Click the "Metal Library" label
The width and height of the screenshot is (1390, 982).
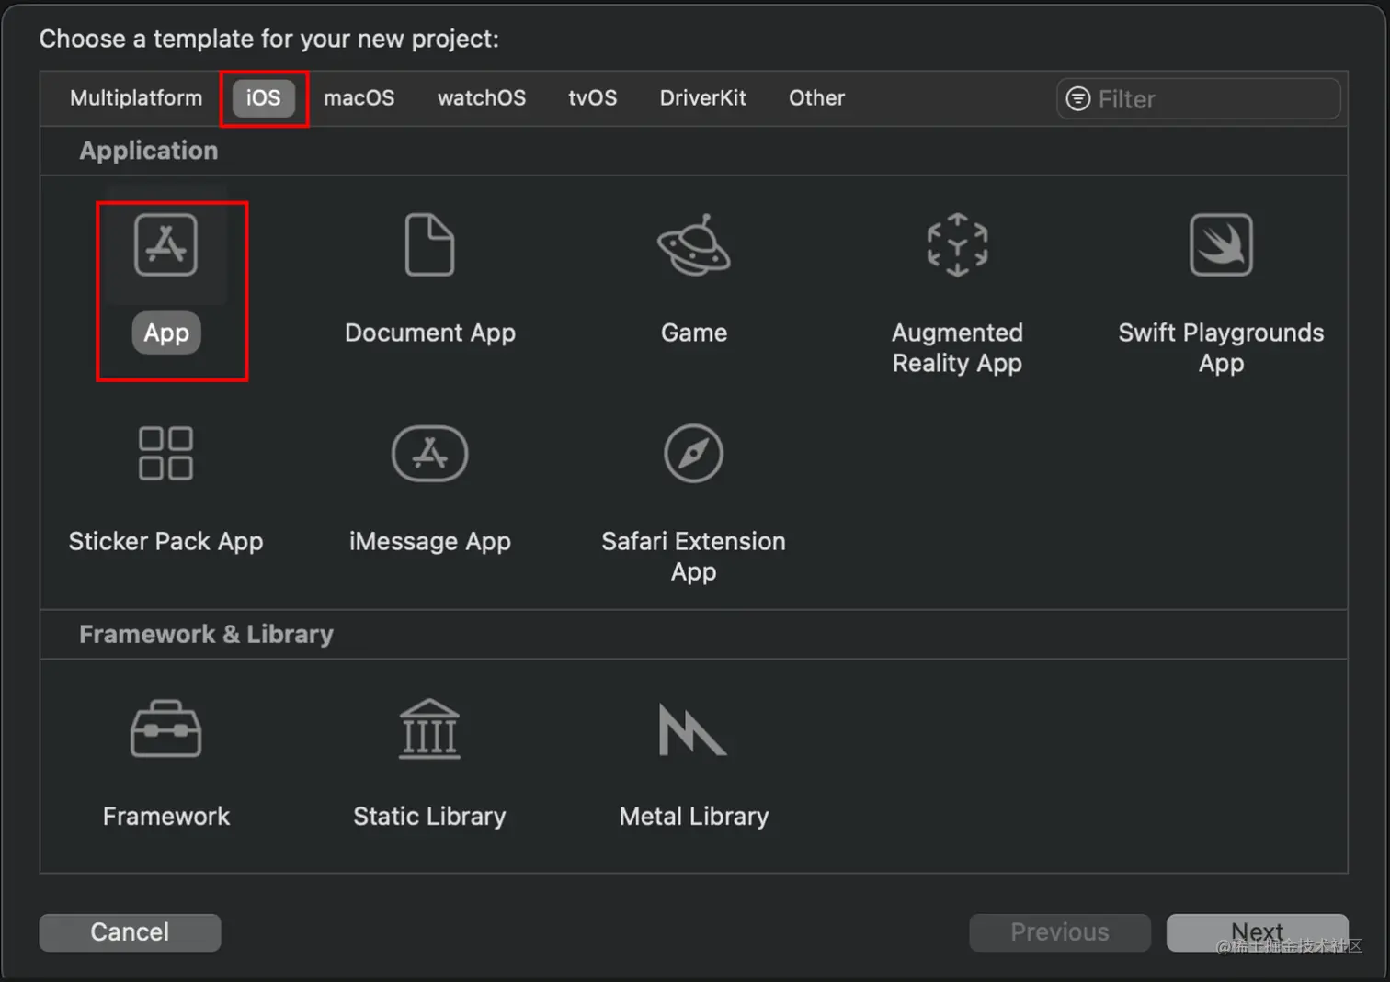coord(694,816)
